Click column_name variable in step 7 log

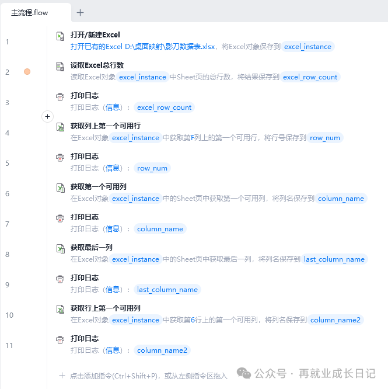pos(160,229)
